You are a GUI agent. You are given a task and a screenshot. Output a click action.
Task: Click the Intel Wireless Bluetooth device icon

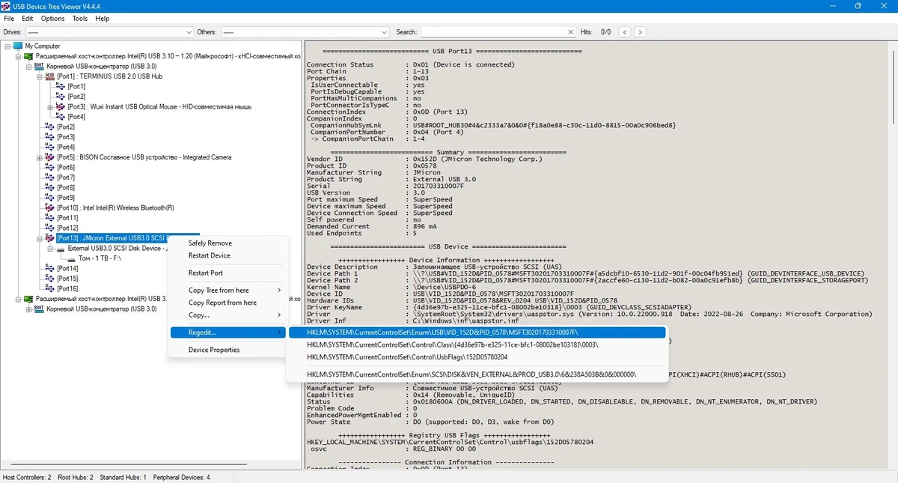click(x=50, y=207)
